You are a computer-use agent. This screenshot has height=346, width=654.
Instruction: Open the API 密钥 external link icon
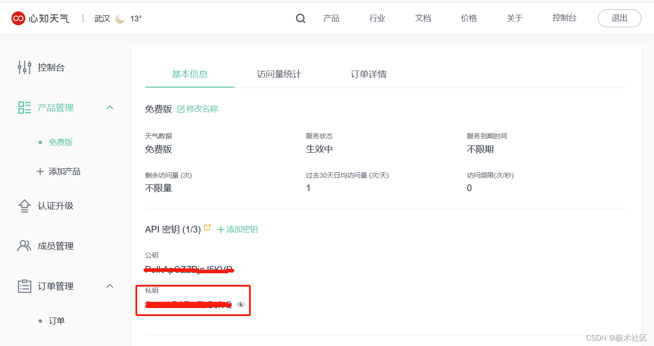(x=207, y=227)
